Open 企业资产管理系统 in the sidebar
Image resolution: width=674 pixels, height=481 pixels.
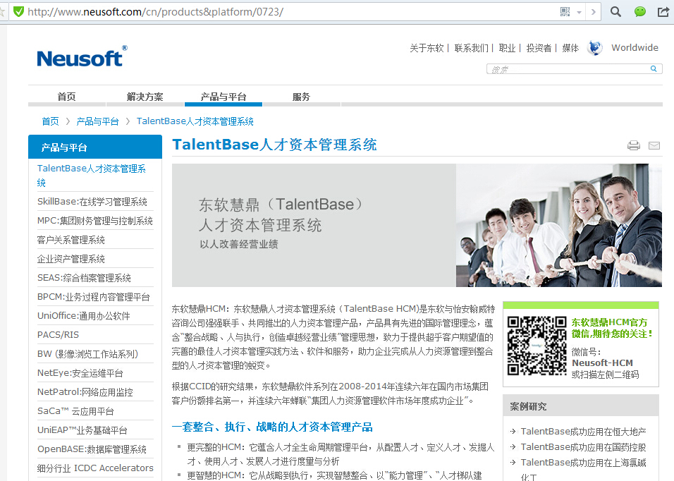71,259
